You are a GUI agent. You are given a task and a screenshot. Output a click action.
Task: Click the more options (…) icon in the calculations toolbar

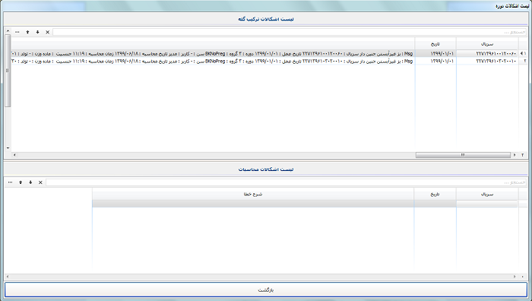(10, 182)
